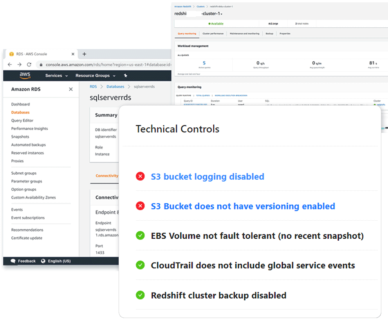The height and width of the screenshot is (327, 388).
Task: Click red X icon beside S3 bucket logging disabled
Action: [140, 176]
